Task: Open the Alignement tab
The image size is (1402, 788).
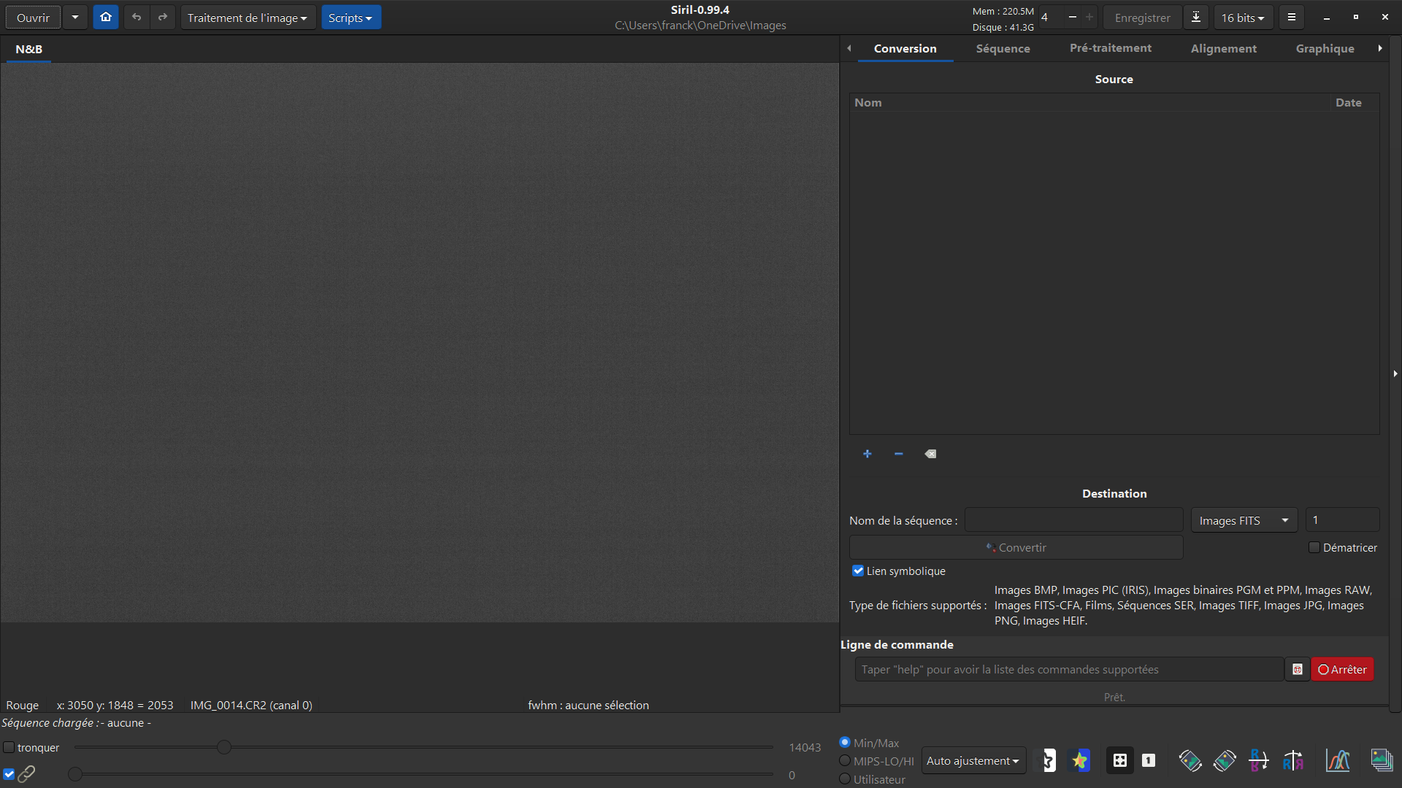Action: coord(1223,48)
